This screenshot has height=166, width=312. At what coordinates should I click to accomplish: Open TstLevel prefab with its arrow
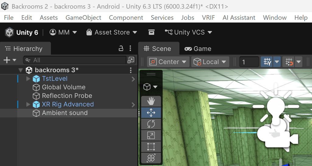tap(133, 79)
